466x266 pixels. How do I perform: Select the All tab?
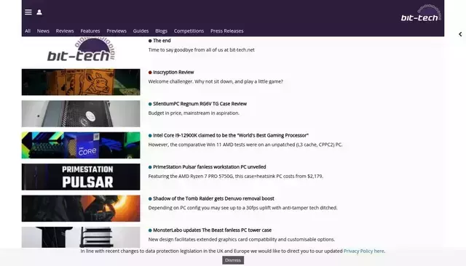[28, 31]
